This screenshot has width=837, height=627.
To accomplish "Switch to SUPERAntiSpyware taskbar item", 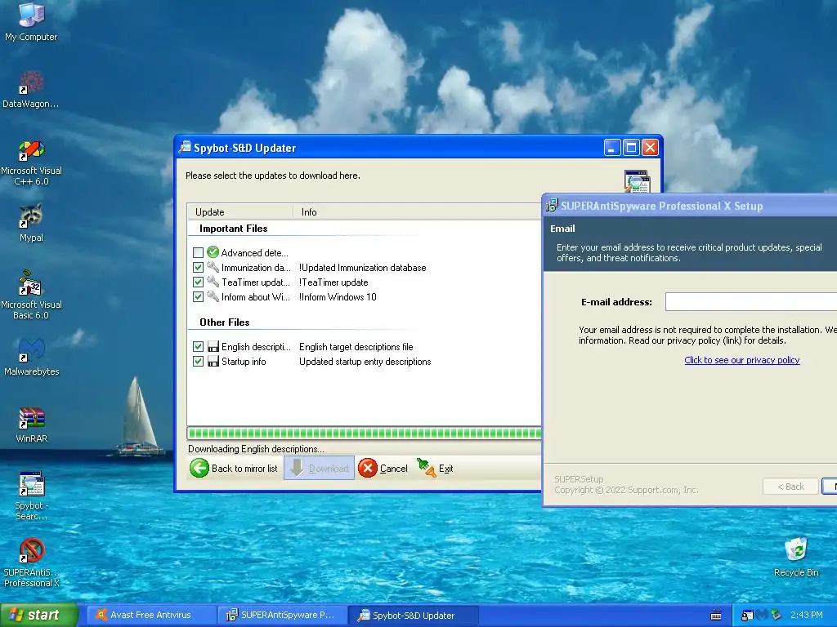I will tap(282, 615).
